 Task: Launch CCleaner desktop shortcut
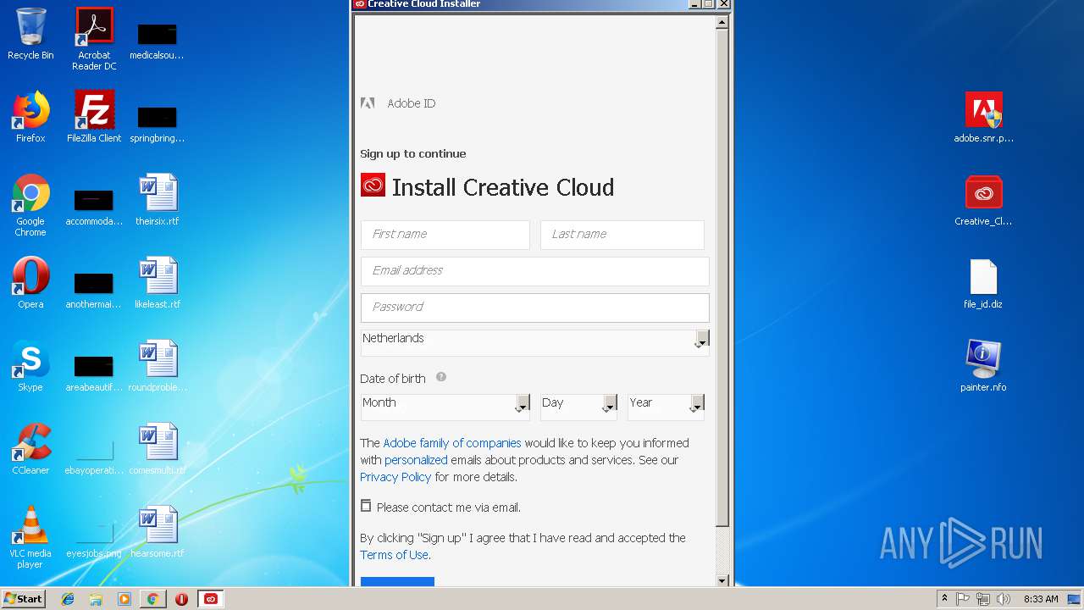coord(30,449)
